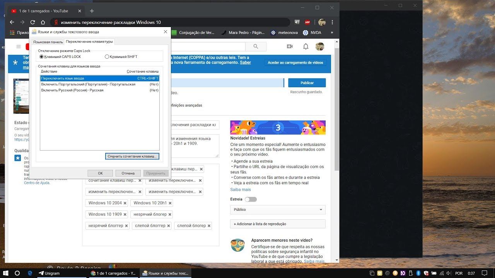Screen dimensions: 495x278
Task: Click the YouTube search magnifier button
Action: (x=256, y=46)
